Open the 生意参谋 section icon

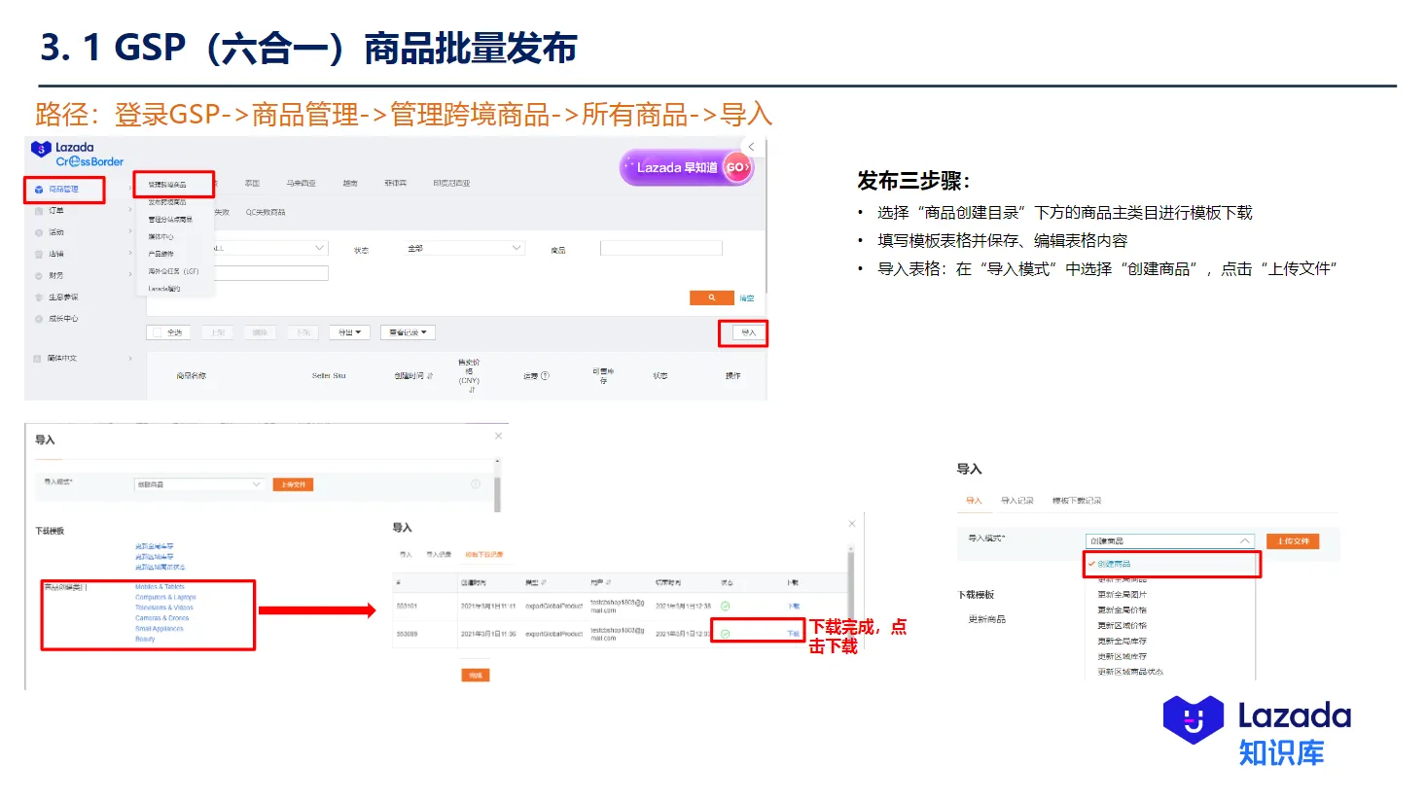(x=39, y=296)
